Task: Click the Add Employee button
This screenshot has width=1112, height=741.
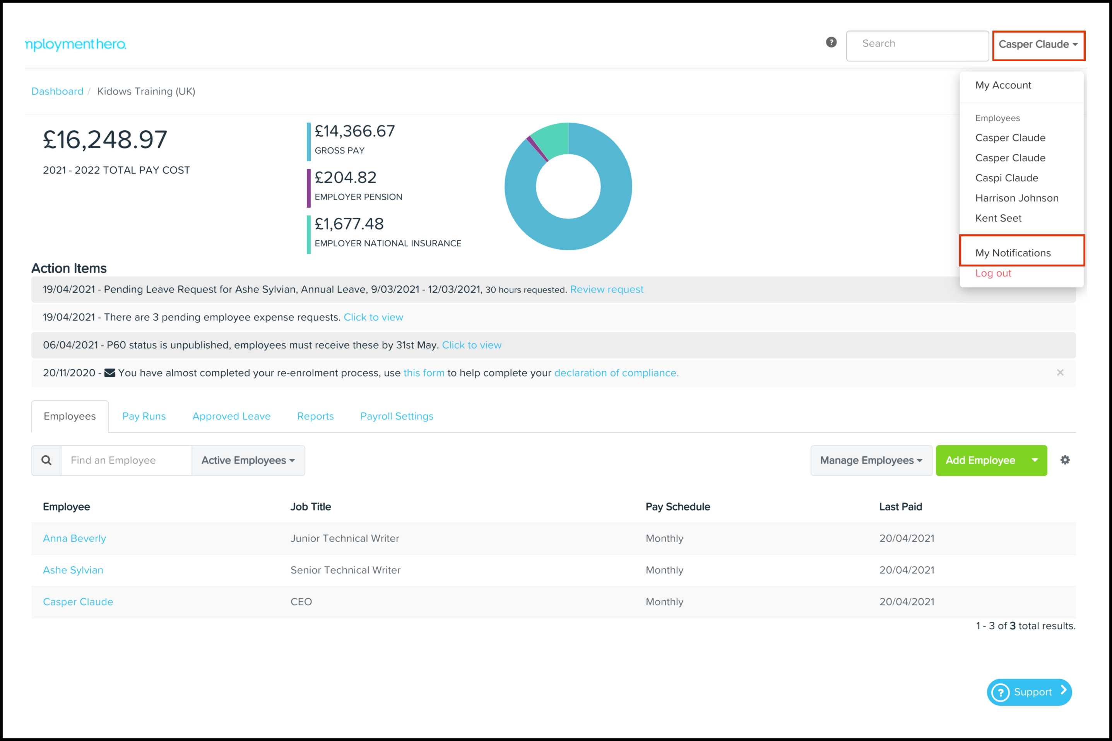Action: (980, 460)
